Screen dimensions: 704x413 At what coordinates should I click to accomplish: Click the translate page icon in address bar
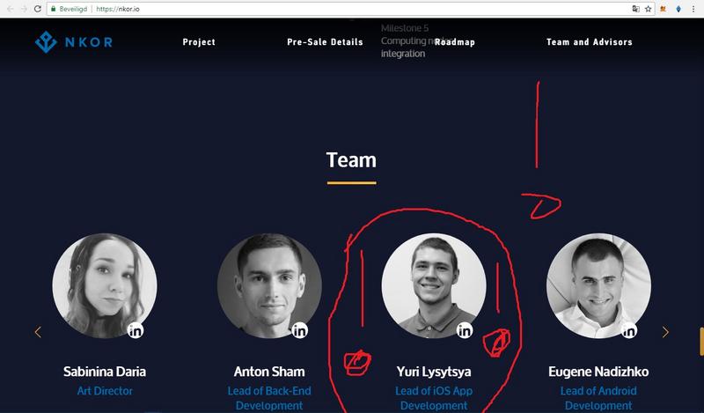point(635,9)
